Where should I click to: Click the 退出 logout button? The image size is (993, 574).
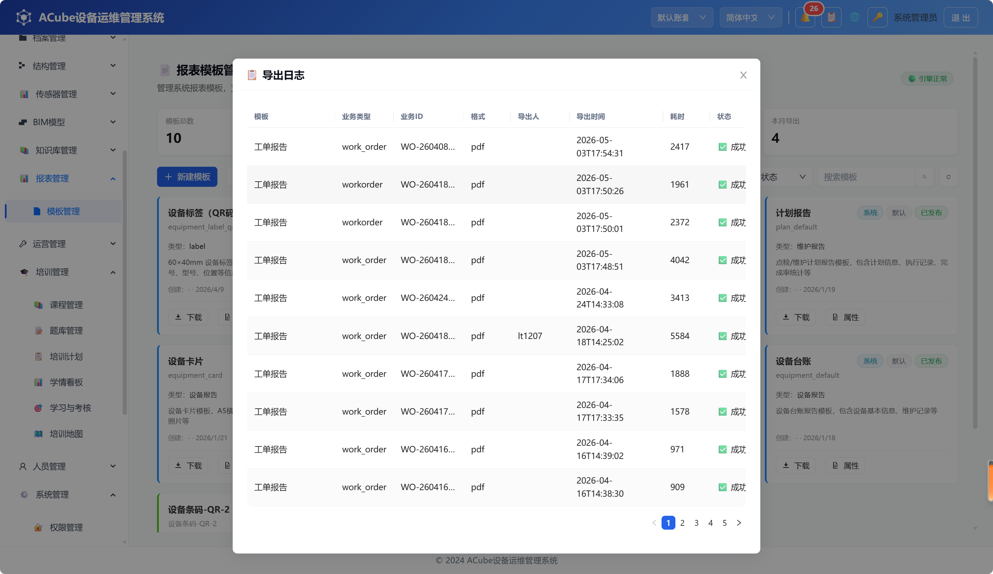click(x=960, y=17)
